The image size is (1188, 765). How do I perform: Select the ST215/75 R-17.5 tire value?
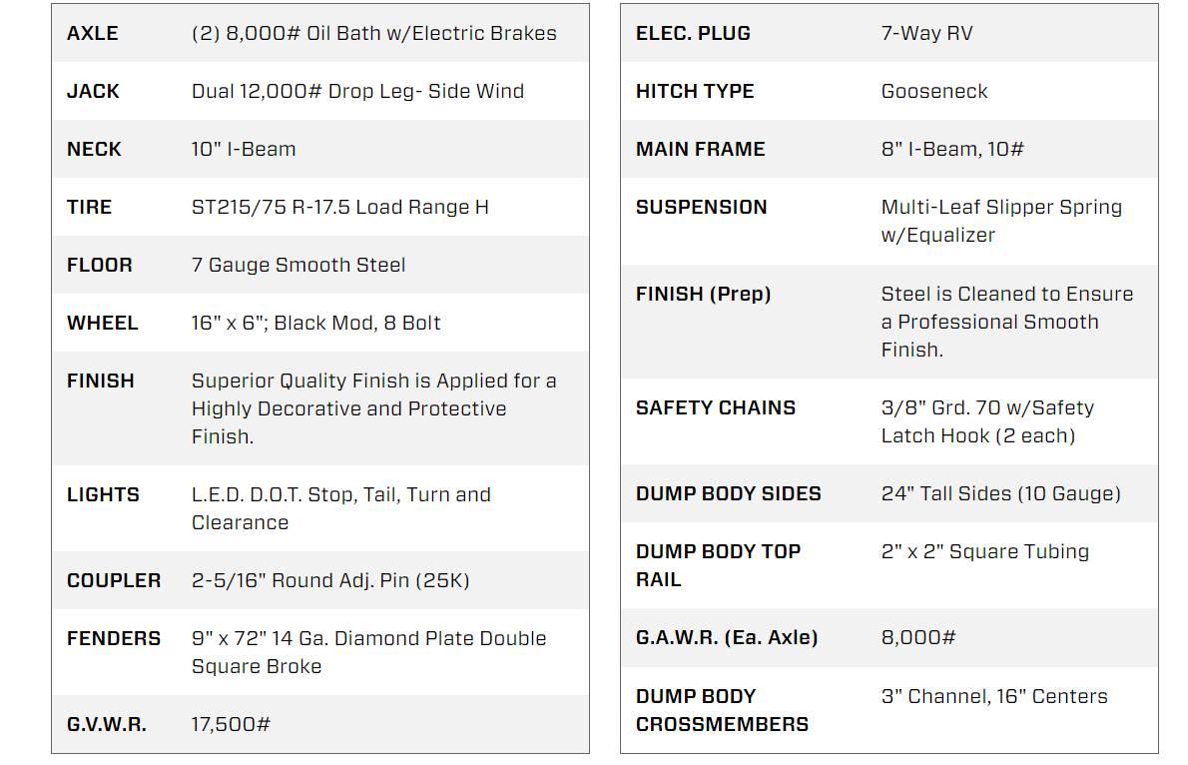pos(339,207)
